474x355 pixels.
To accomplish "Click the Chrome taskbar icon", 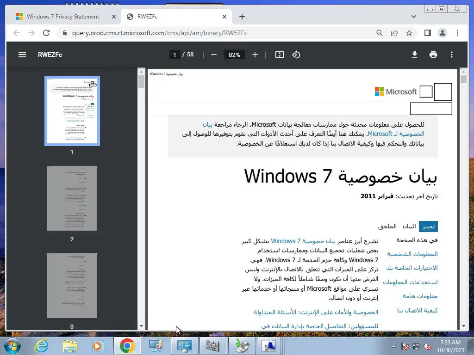I will point(127,346).
